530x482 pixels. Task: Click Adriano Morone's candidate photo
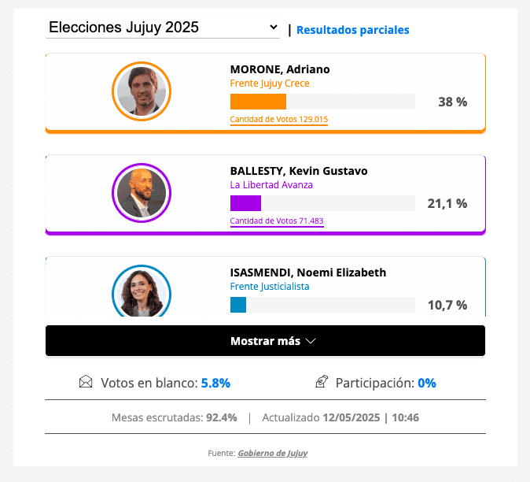click(142, 91)
